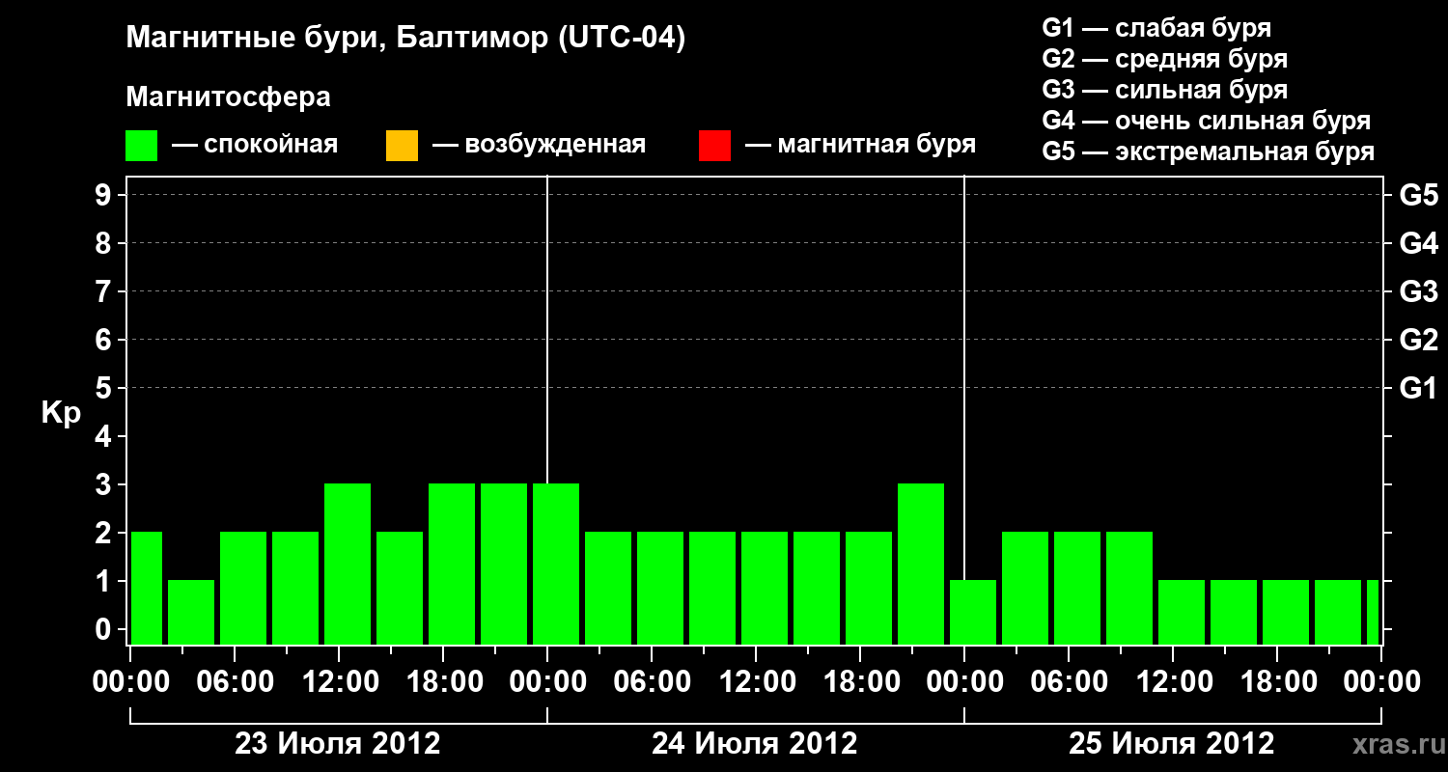Click the 18:00 time label above 25 Июля
The image size is (1448, 772).
tap(1277, 682)
